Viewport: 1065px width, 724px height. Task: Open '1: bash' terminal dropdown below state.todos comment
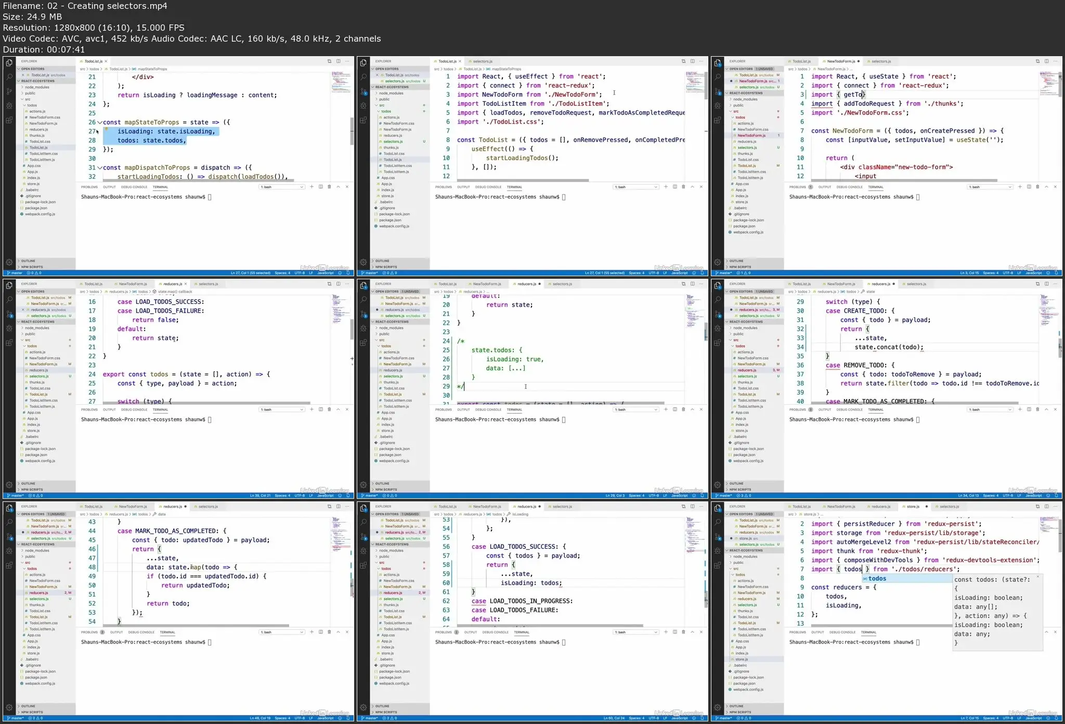pos(637,409)
